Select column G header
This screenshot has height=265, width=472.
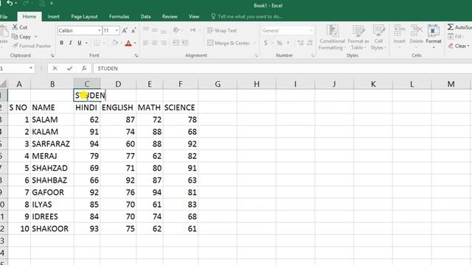tap(218, 84)
